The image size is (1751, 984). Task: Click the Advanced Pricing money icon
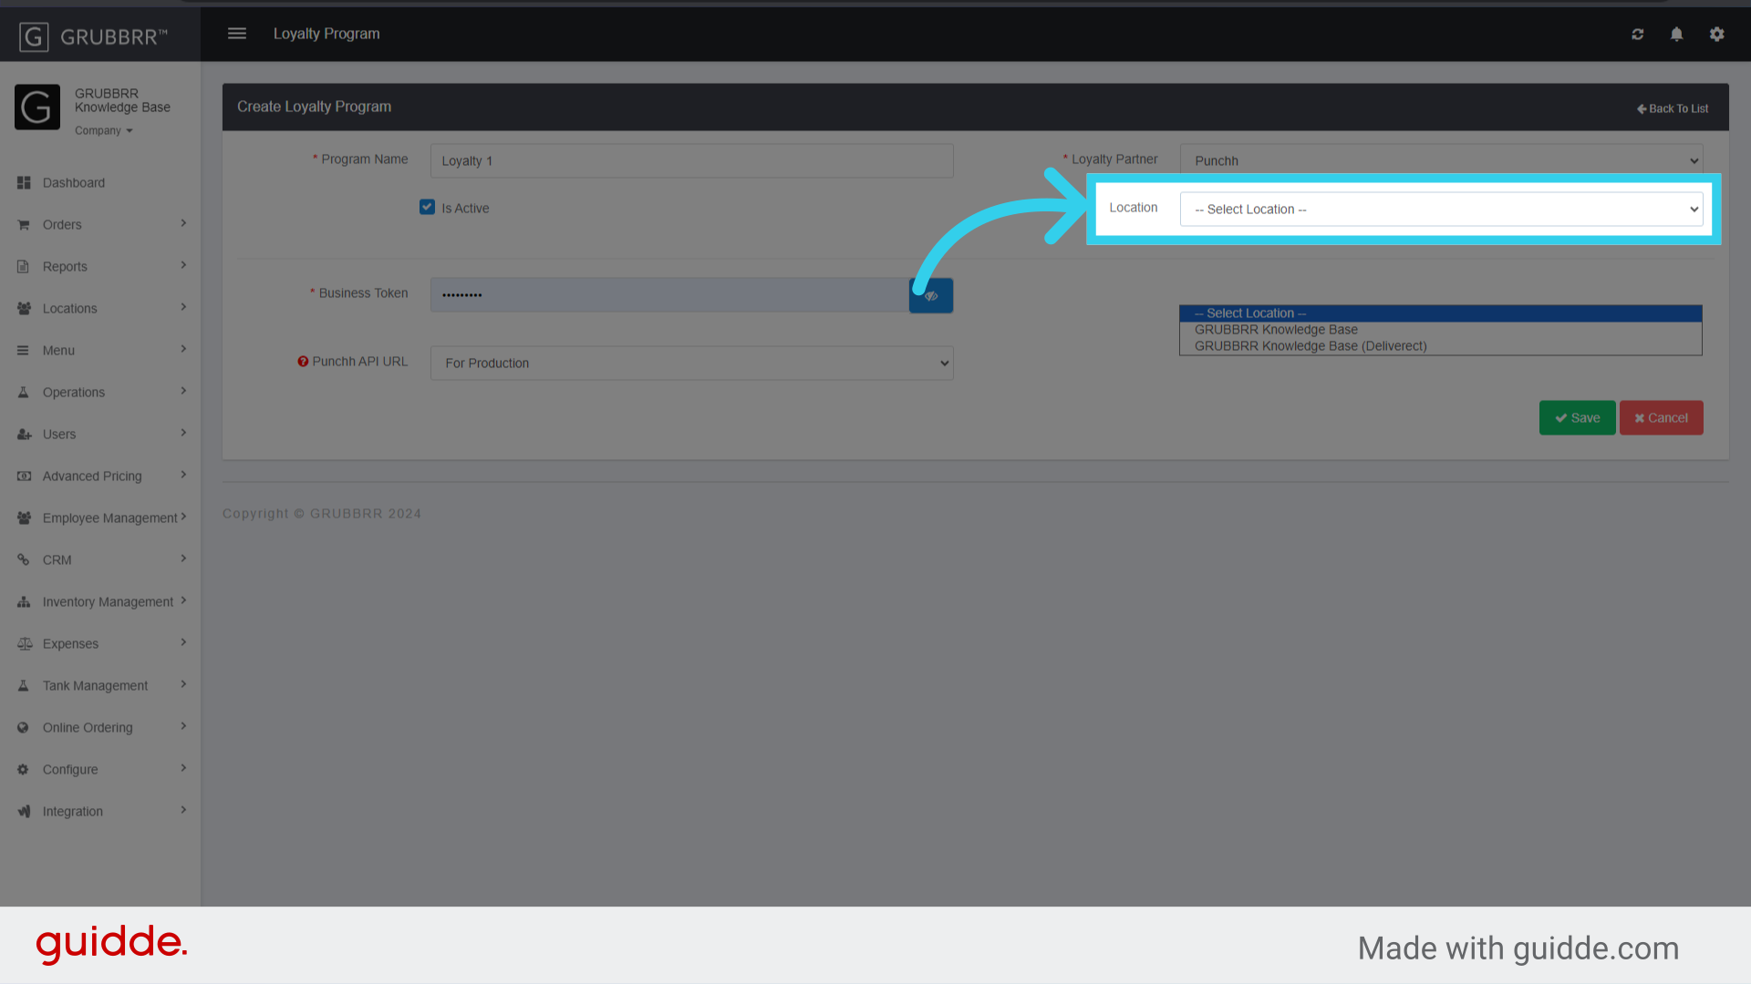(x=24, y=477)
